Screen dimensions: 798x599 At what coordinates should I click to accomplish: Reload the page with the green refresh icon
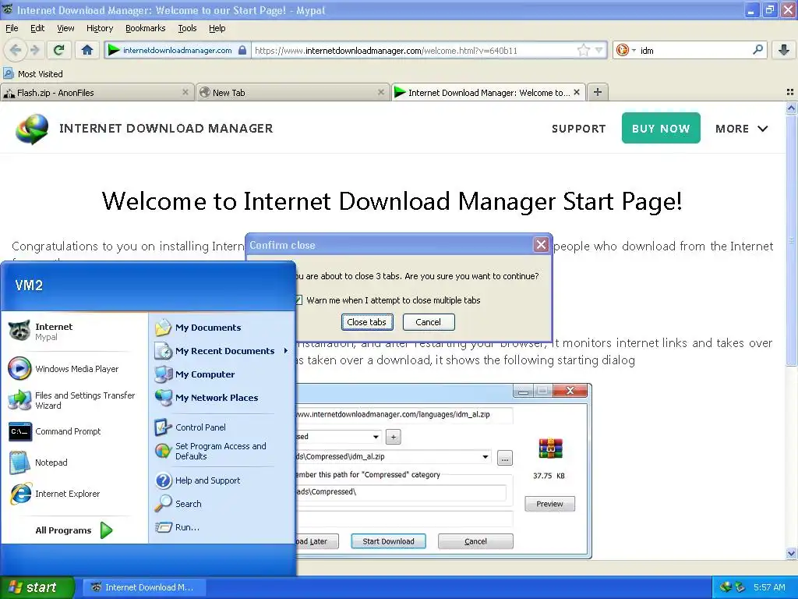point(59,50)
